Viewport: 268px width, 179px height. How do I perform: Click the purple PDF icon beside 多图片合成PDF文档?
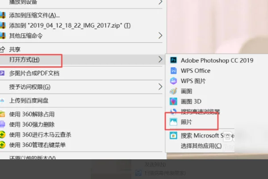click(x=2, y=73)
